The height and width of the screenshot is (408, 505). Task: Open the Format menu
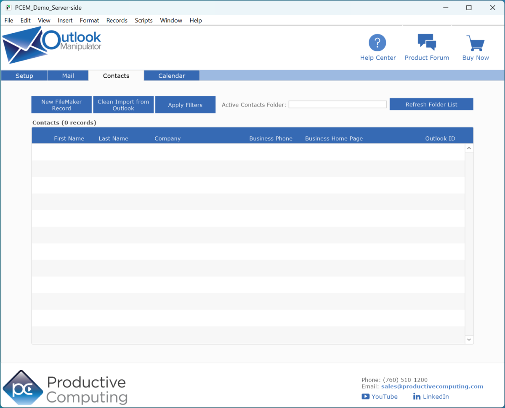pos(89,20)
